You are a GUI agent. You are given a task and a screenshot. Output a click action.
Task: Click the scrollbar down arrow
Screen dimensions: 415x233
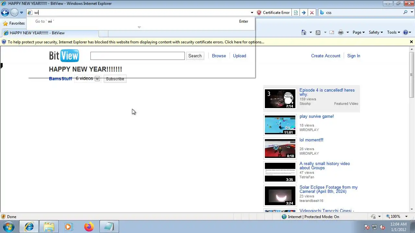(411, 210)
